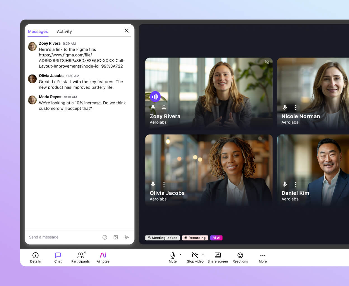Open the video device dropdown arrow
The width and height of the screenshot is (349, 286).
click(x=203, y=255)
